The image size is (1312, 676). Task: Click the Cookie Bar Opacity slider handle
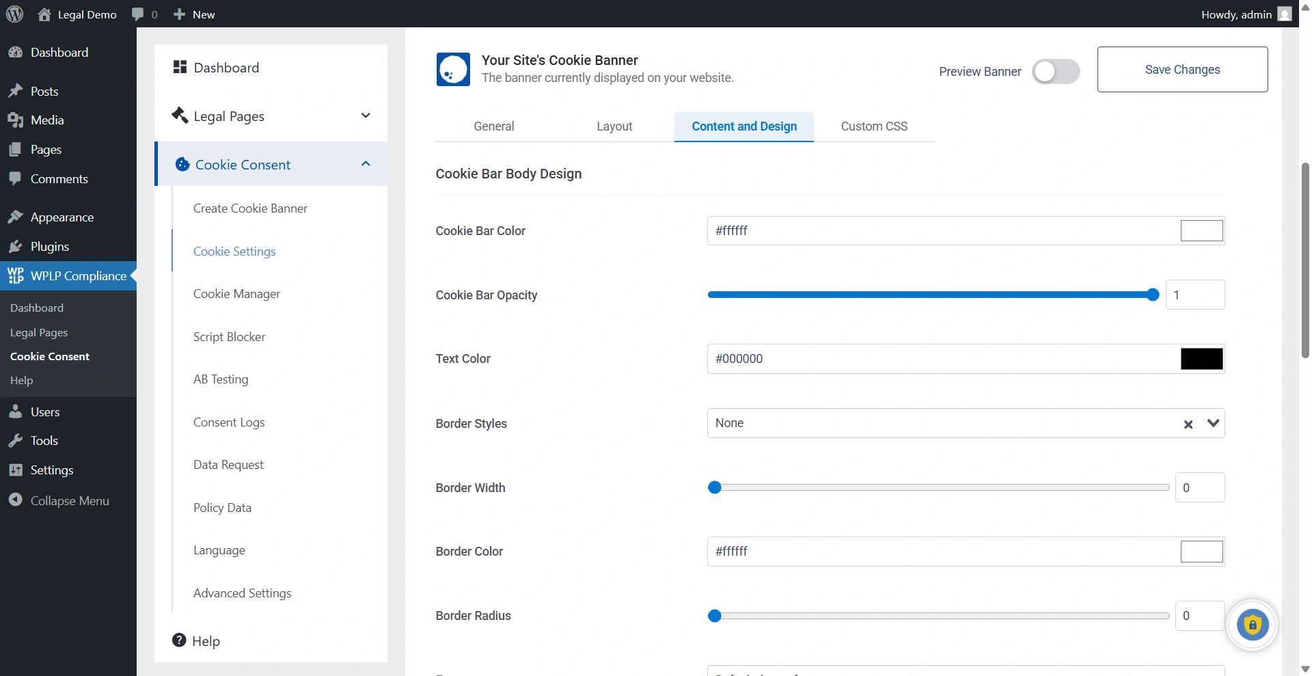[1153, 295]
